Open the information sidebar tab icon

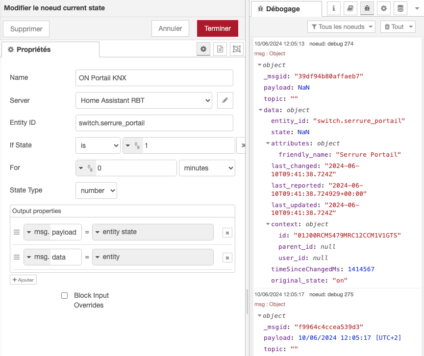tap(334, 8)
